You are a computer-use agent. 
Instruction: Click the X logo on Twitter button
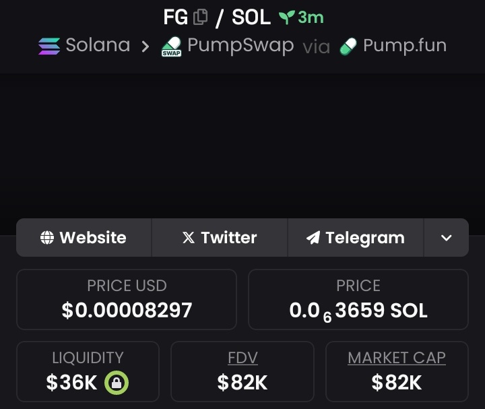click(x=189, y=238)
